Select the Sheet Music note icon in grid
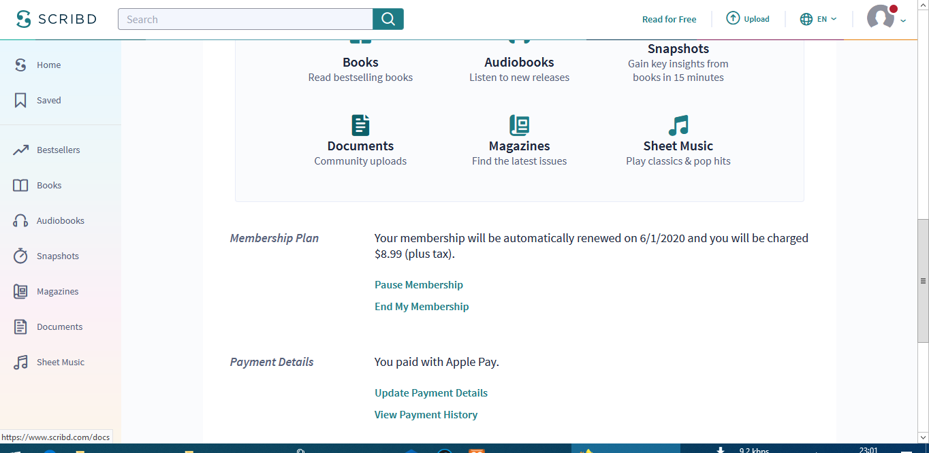The height and width of the screenshot is (453, 929). [x=678, y=125]
